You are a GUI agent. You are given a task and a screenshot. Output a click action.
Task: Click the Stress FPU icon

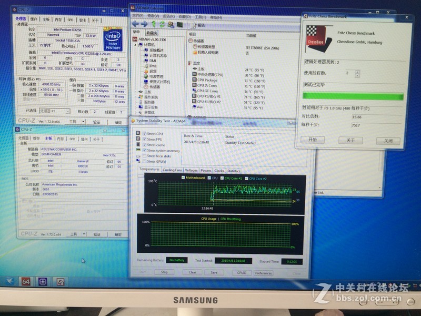[138, 139]
